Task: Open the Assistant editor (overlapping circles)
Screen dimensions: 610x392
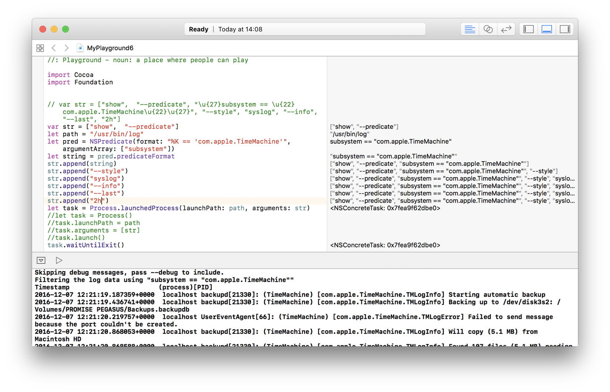Action: coord(488,29)
